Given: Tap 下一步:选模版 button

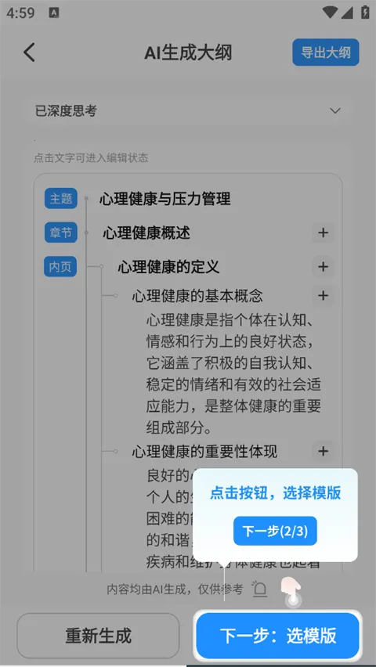Looking at the screenshot, I should [277, 636].
